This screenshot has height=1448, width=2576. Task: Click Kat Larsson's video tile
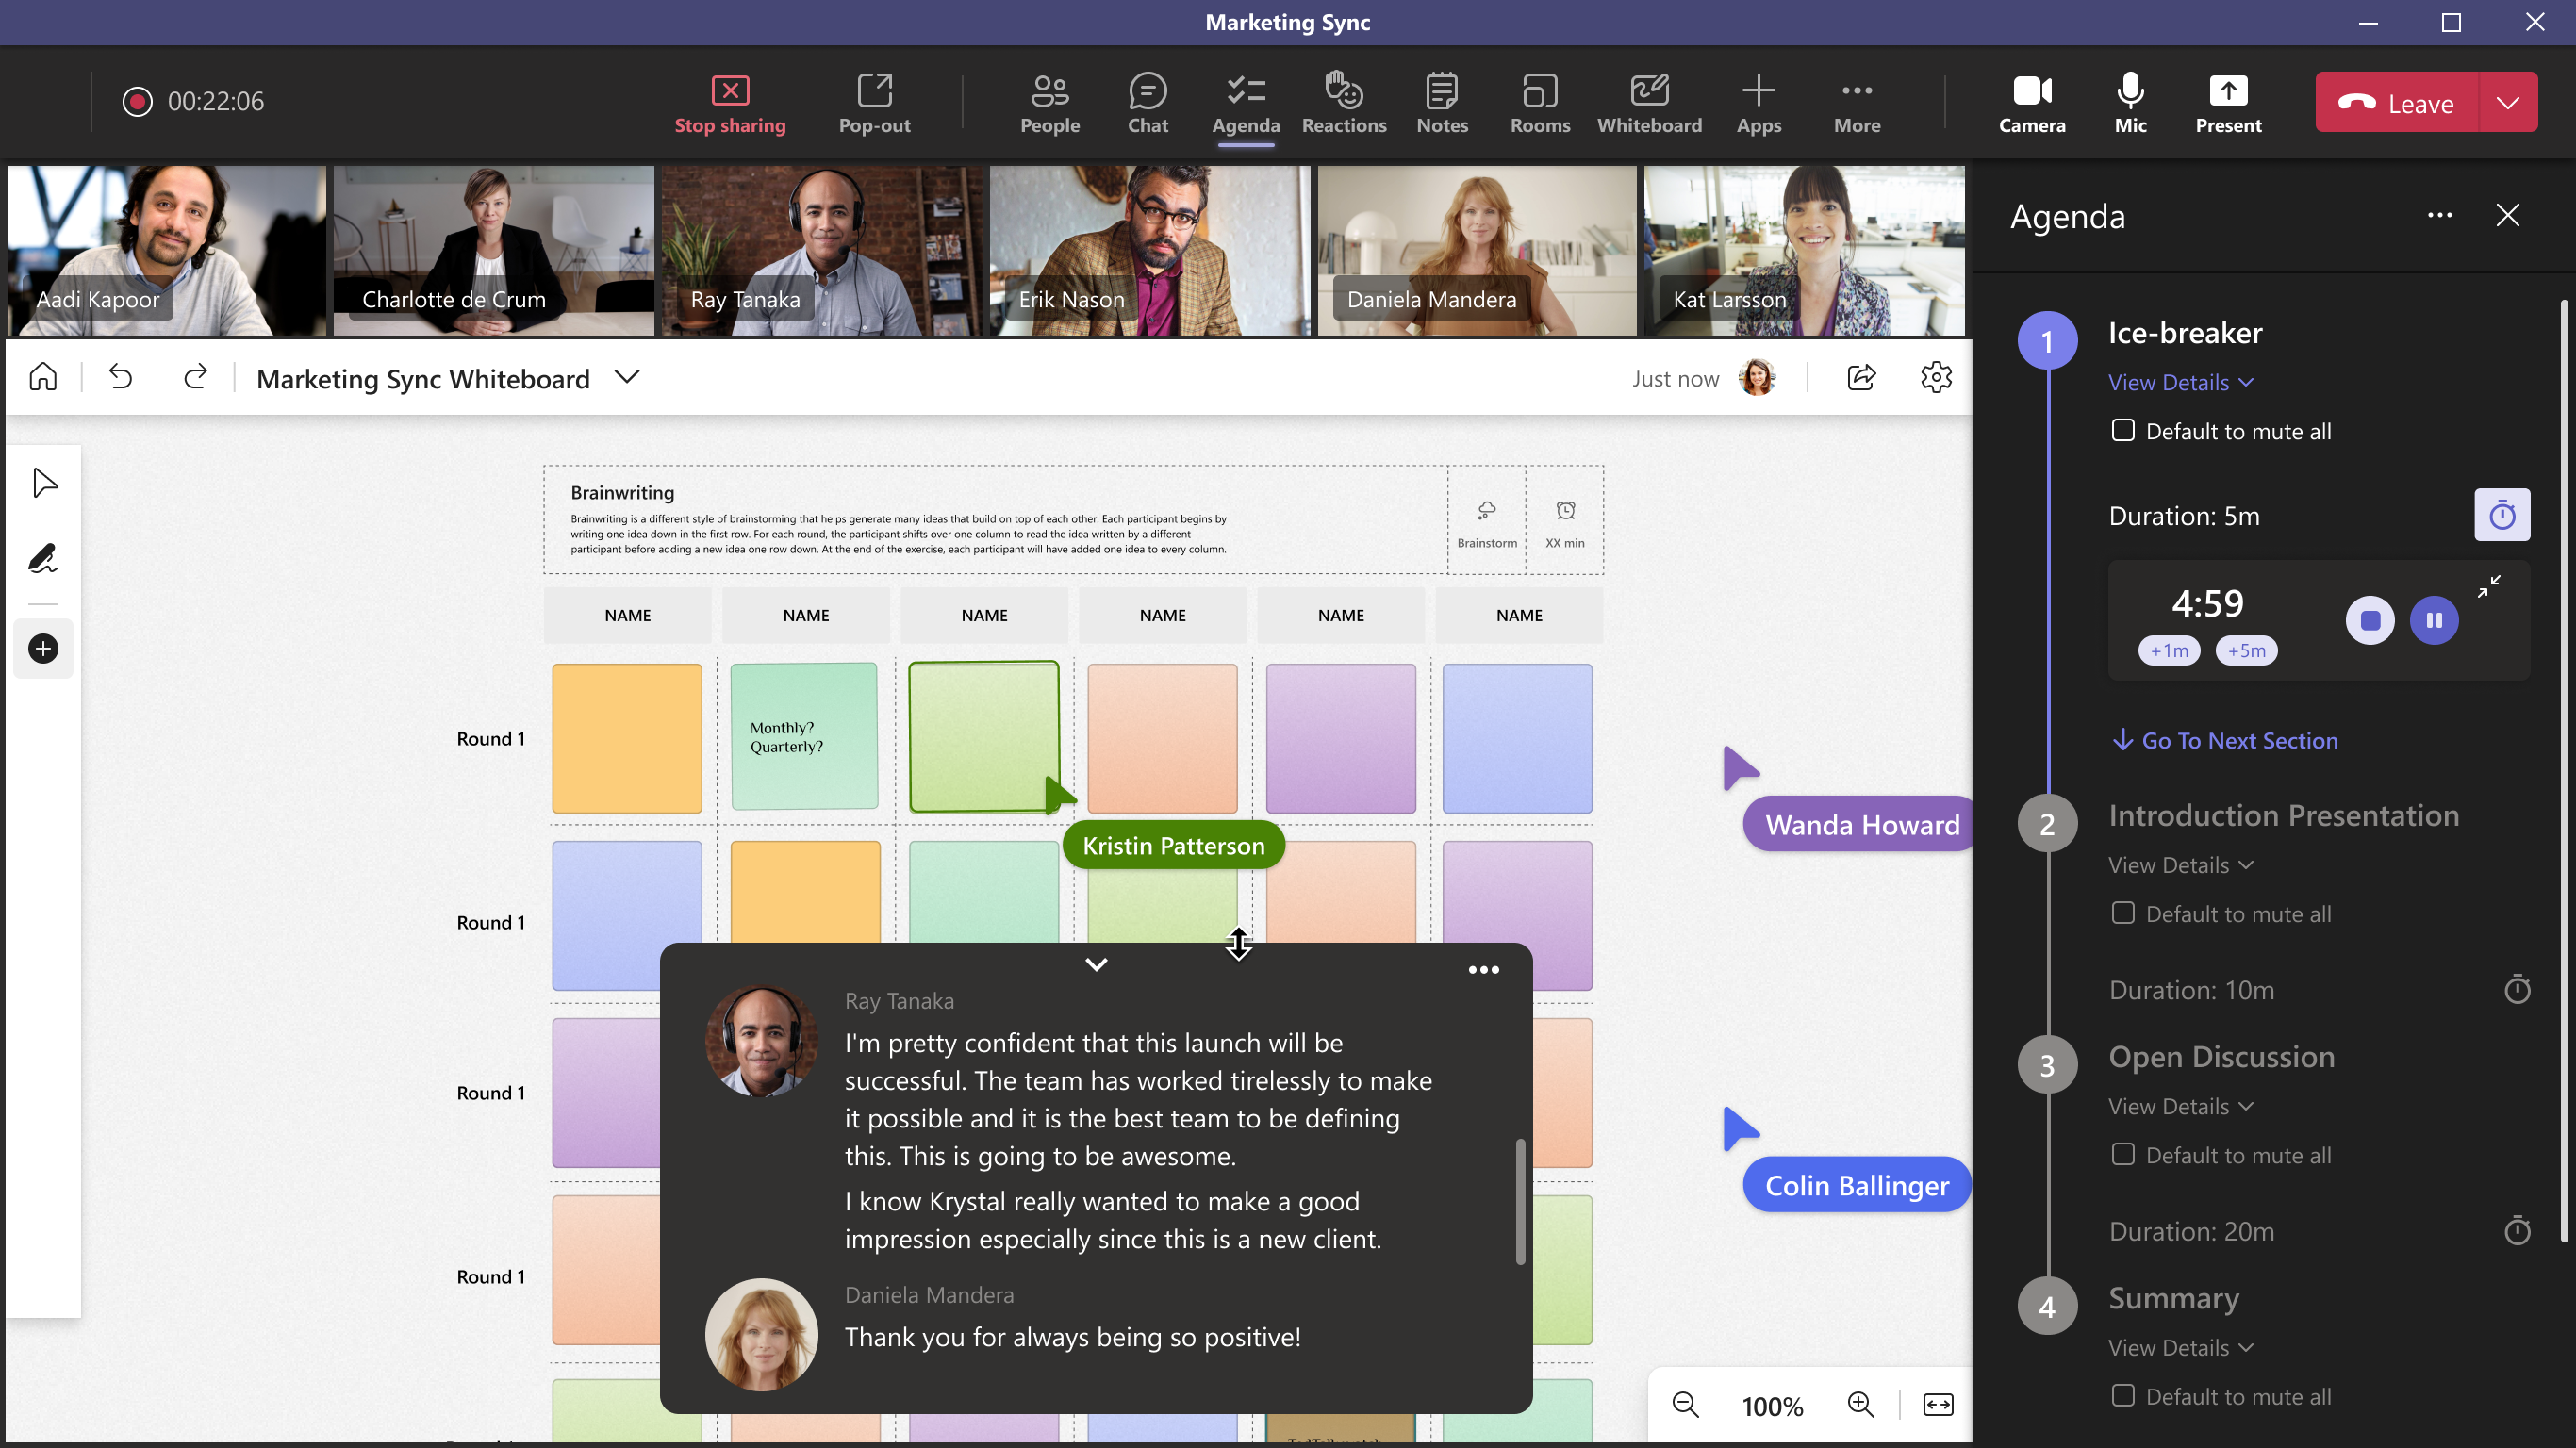click(x=1803, y=250)
